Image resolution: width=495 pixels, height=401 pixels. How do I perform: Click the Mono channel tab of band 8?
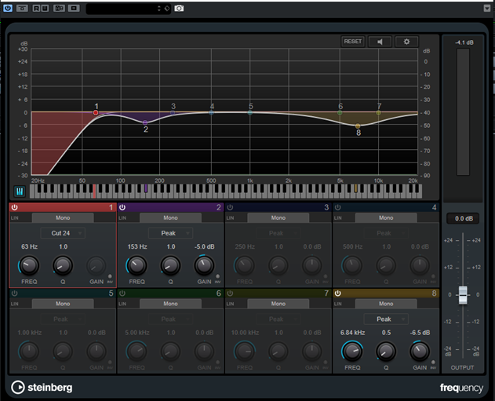pyautogui.click(x=385, y=304)
